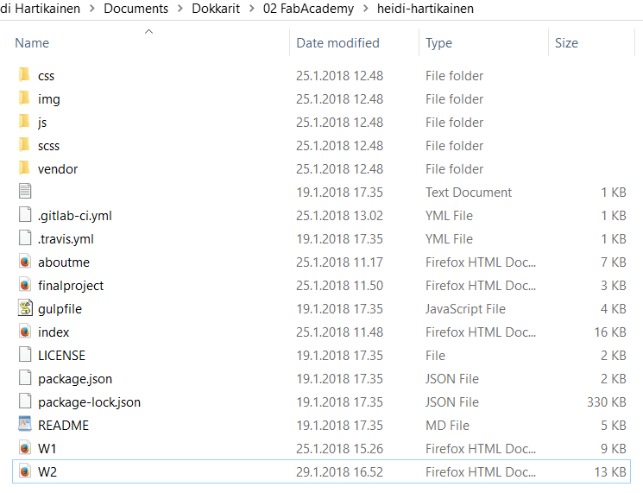Expand the chevron after Dokkarit breadcrumb
Image resolution: width=643 pixels, height=493 pixels.
[252, 9]
